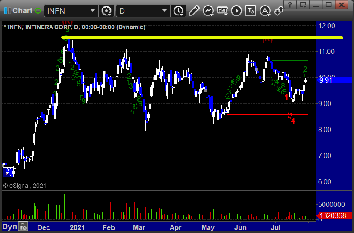This screenshot has height=233, width=354.
Task: Click the 11.00 price axis label
Action: 326,51
